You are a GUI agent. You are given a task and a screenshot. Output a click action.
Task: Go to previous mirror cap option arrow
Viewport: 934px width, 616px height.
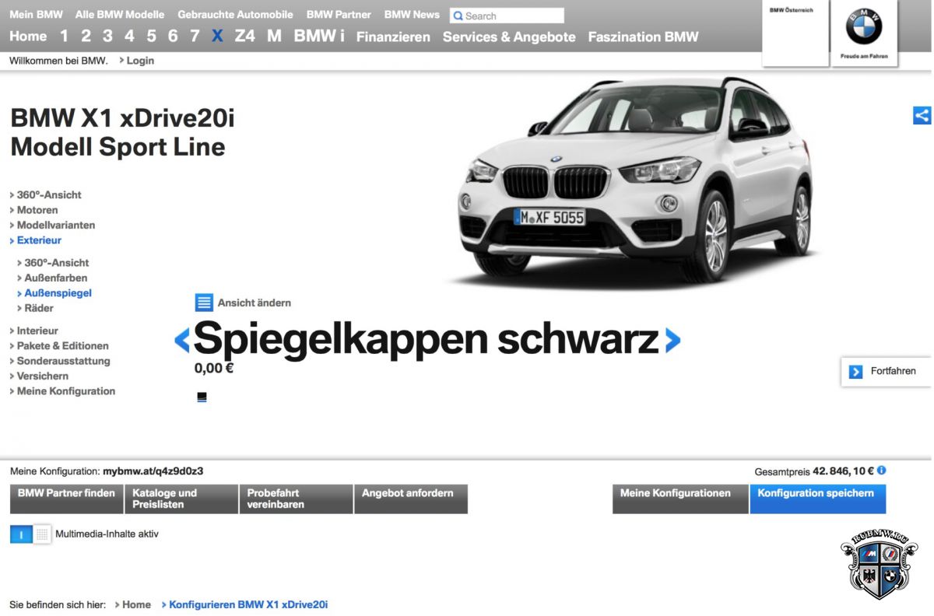[182, 340]
